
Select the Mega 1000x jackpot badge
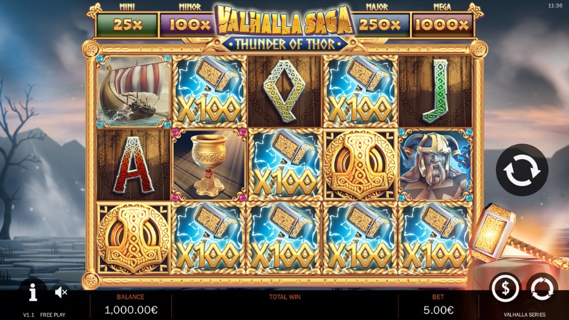[x=442, y=25]
